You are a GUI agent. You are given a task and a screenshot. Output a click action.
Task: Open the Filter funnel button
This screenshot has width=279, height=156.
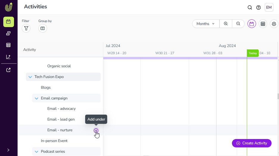click(26, 28)
